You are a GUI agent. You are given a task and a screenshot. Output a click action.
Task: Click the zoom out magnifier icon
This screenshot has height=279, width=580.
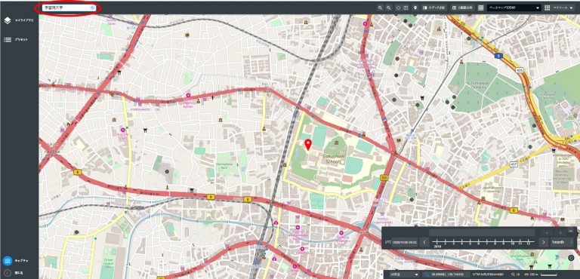pos(389,8)
